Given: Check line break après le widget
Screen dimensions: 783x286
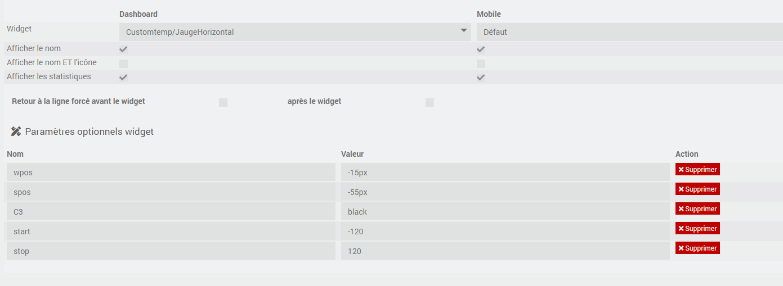Looking at the screenshot, I should (429, 102).
